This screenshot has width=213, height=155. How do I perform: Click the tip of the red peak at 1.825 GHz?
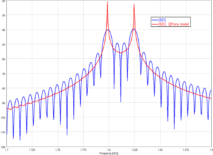134,5
